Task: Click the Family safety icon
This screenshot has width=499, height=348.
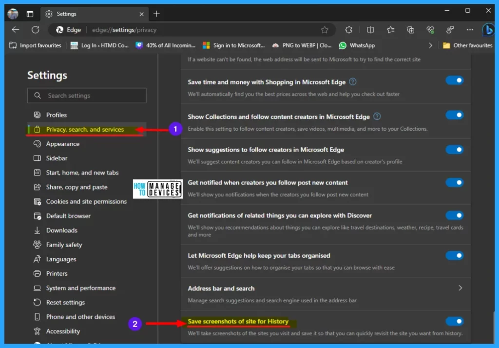Action: pos(37,245)
